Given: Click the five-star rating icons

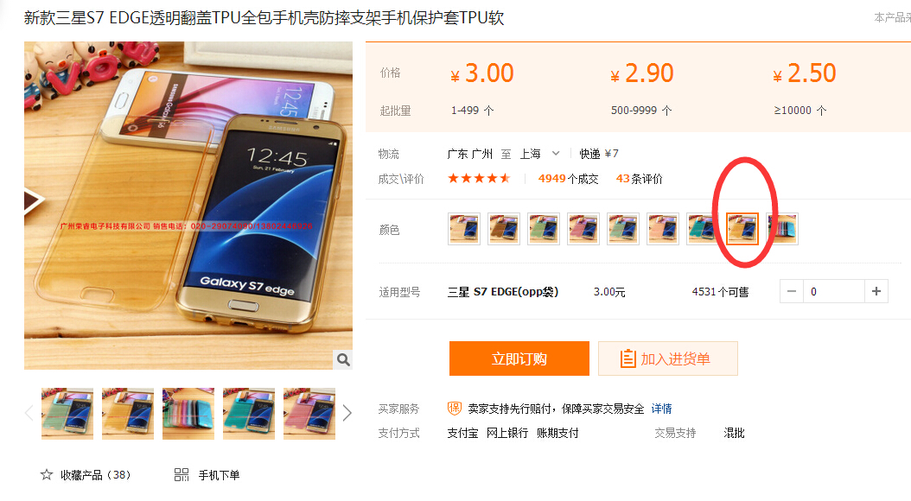Looking at the screenshot, I should pos(479,178).
